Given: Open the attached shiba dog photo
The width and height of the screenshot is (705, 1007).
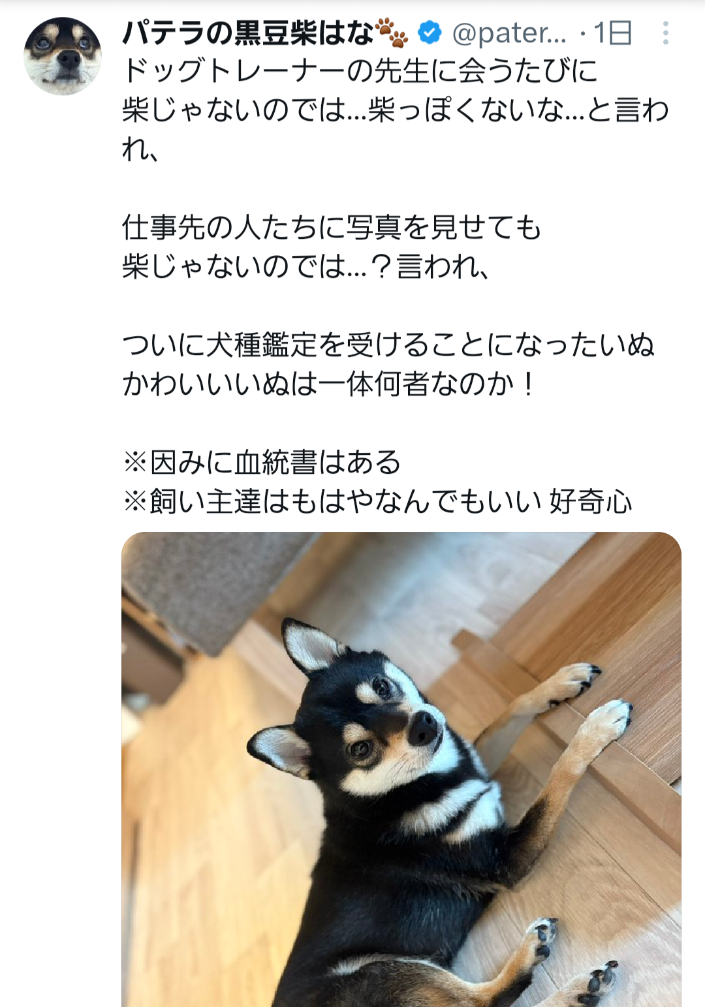Looking at the screenshot, I should coord(401,769).
